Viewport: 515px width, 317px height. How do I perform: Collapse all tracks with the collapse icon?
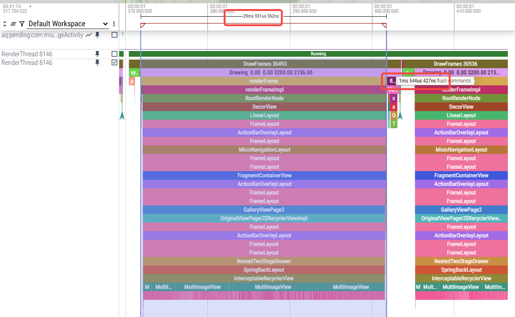[x=5, y=24]
